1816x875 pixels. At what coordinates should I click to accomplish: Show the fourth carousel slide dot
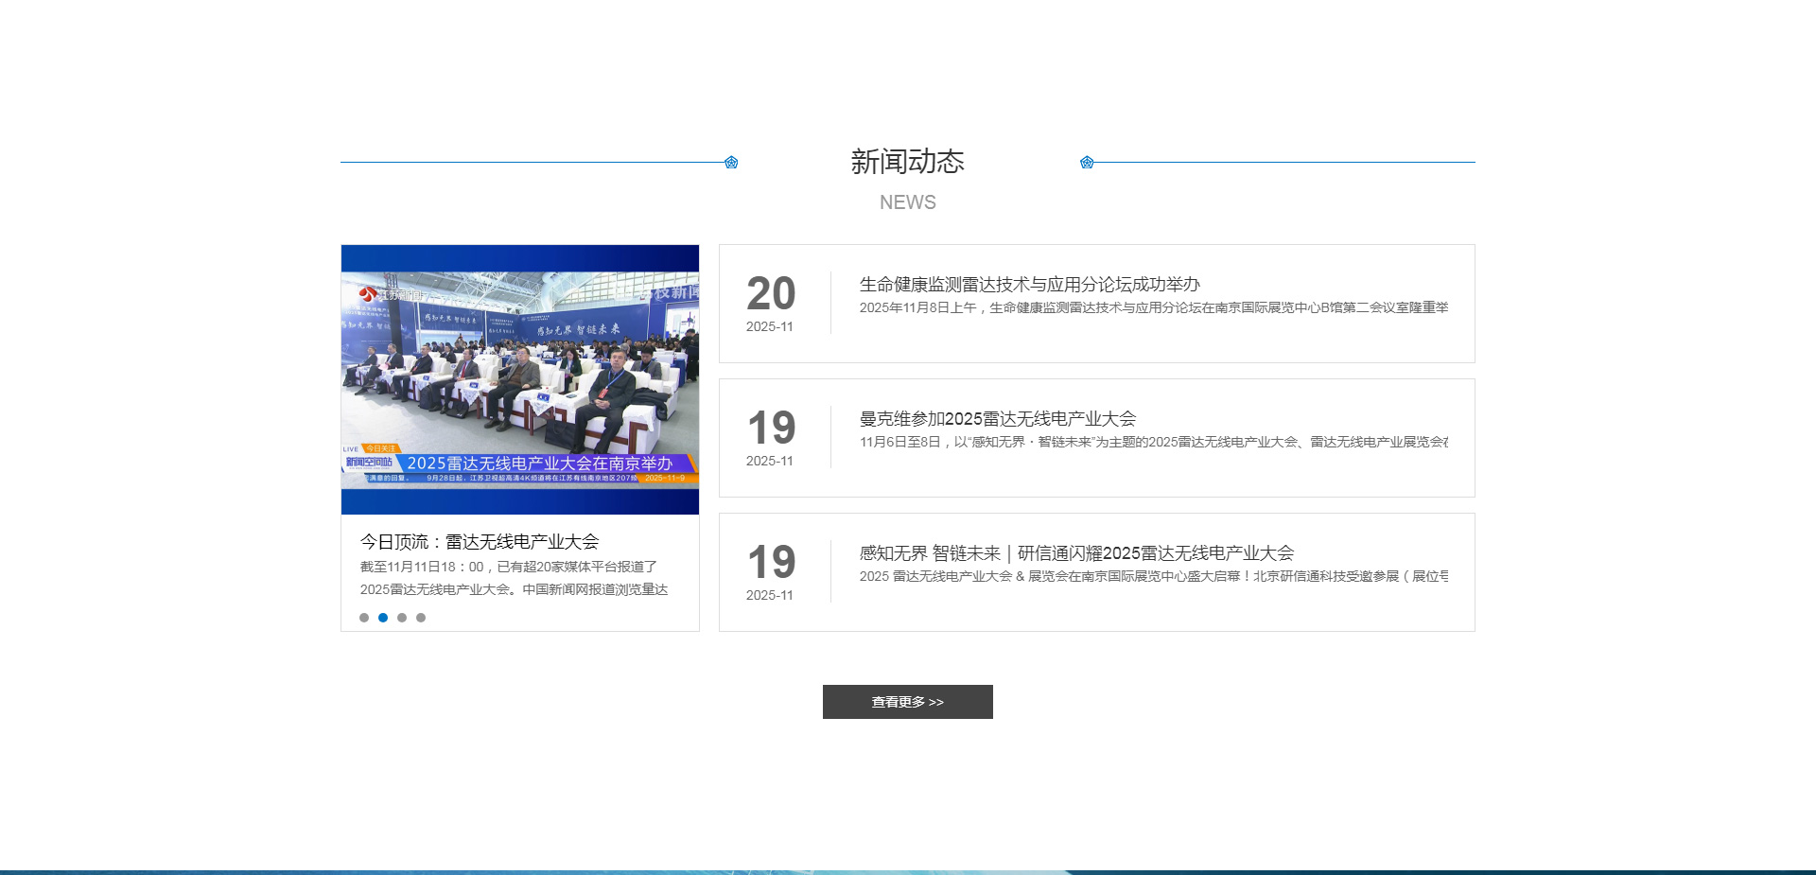point(421,618)
